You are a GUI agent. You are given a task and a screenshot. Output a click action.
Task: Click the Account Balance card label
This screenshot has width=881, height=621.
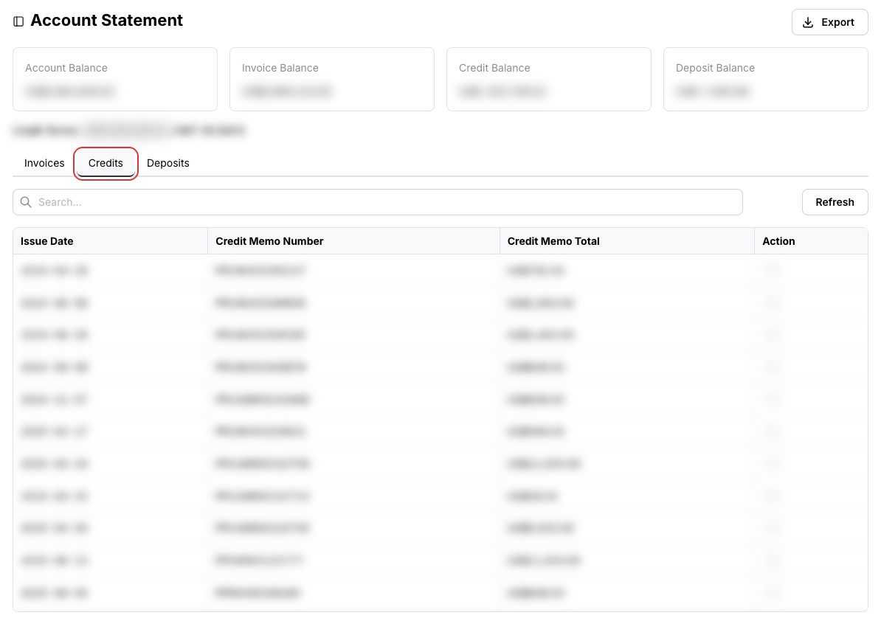coord(66,68)
